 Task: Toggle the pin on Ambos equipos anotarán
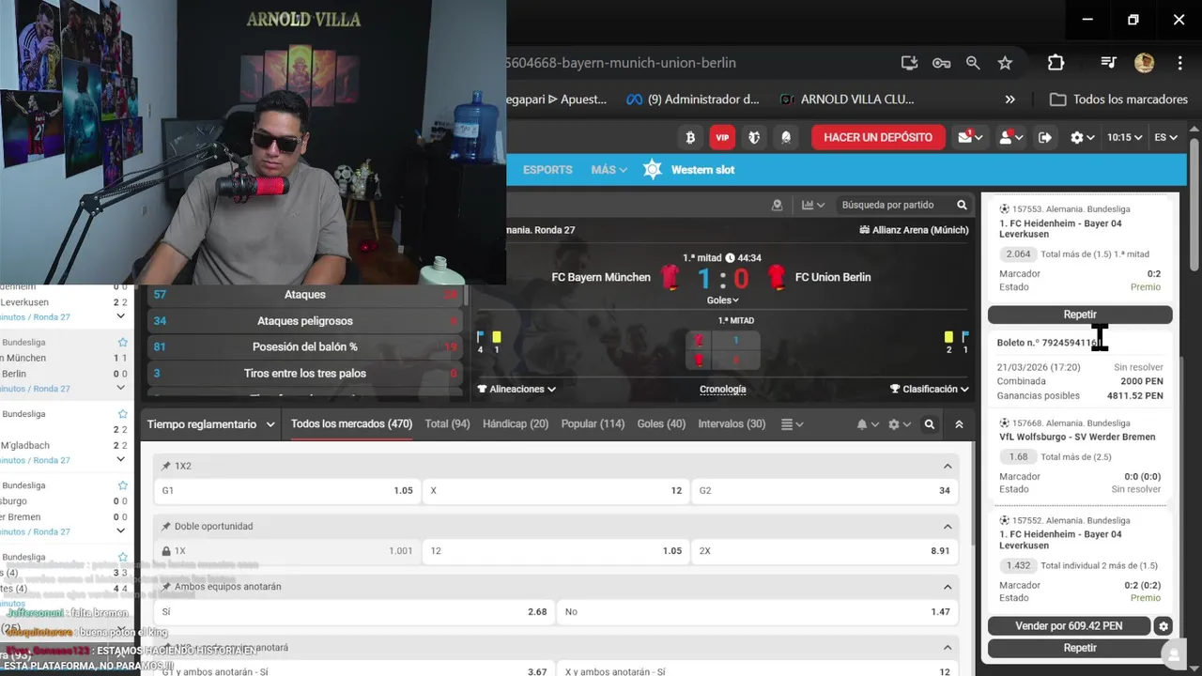point(166,586)
